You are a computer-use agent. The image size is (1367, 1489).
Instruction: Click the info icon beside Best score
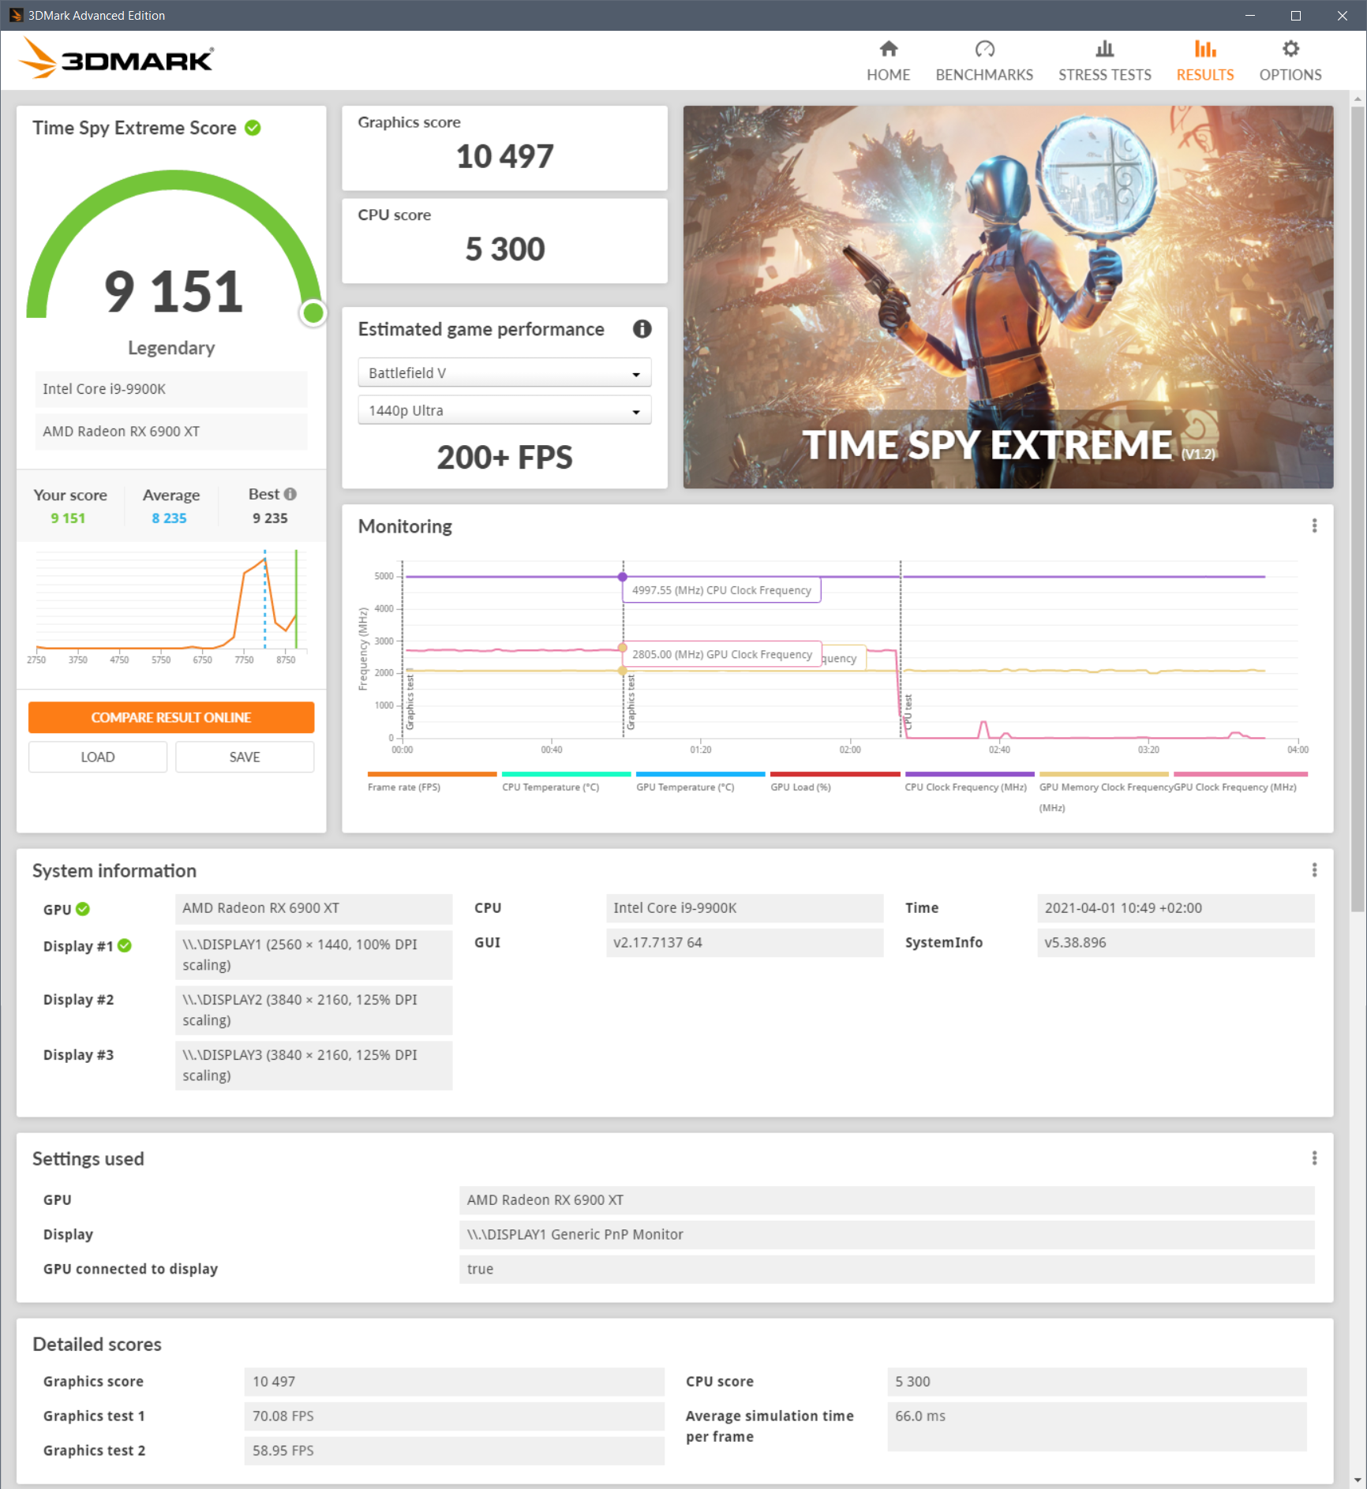(290, 494)
